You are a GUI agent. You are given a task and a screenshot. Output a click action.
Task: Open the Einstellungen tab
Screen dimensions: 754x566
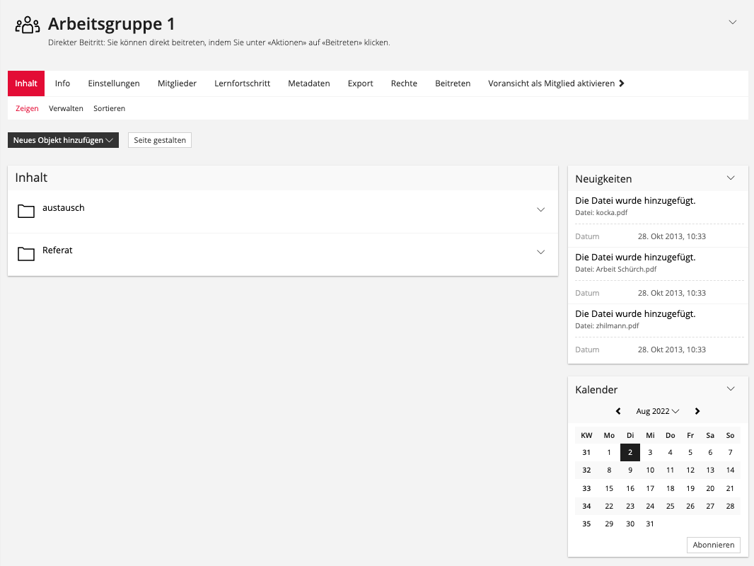point(114,83)
